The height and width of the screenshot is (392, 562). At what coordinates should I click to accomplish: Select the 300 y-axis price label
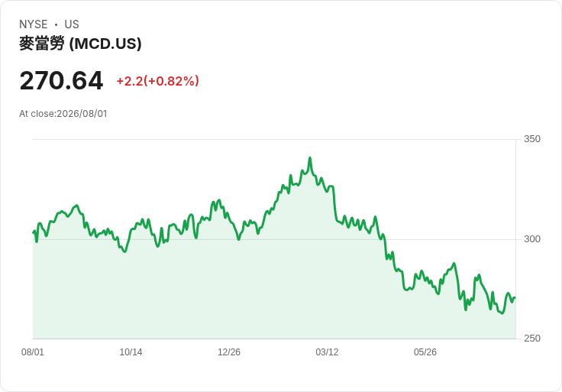[532, 239]
